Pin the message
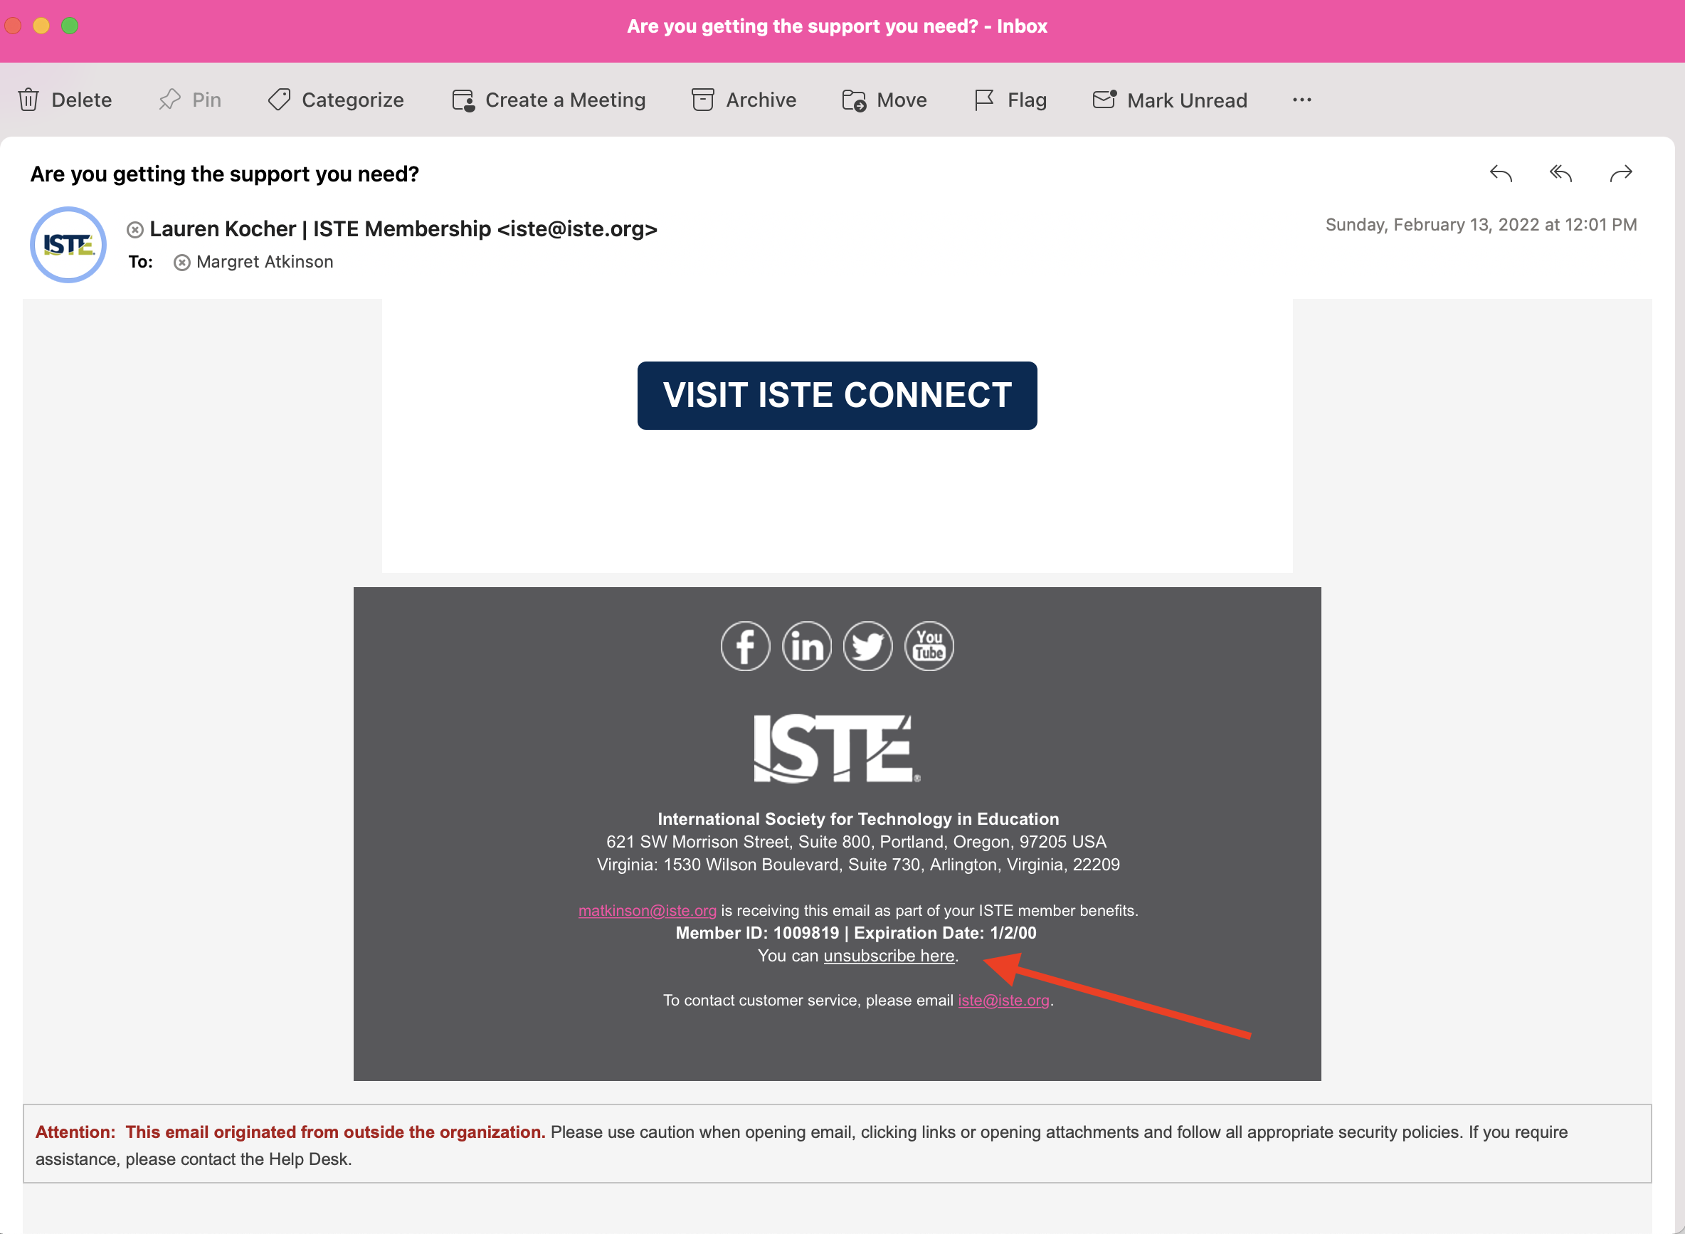 190,100
